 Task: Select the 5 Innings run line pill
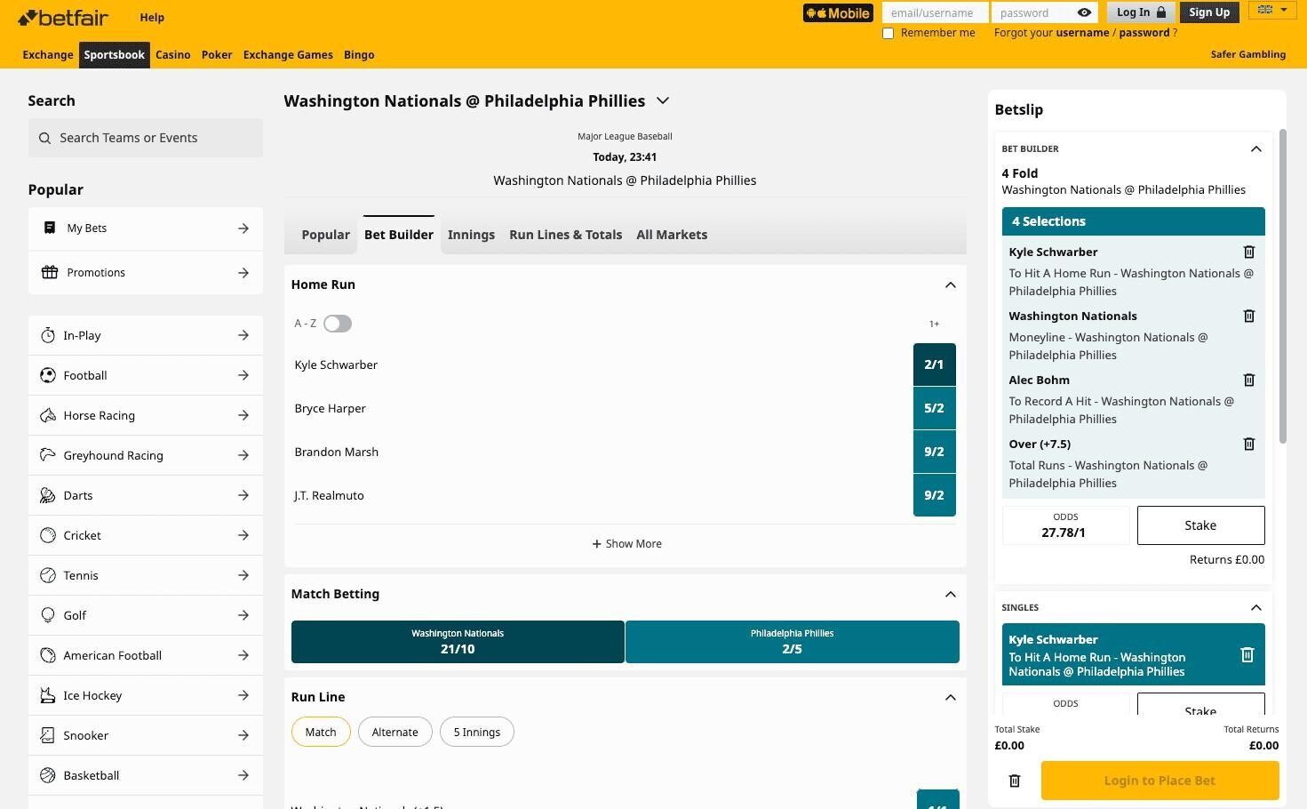(476, 733)
